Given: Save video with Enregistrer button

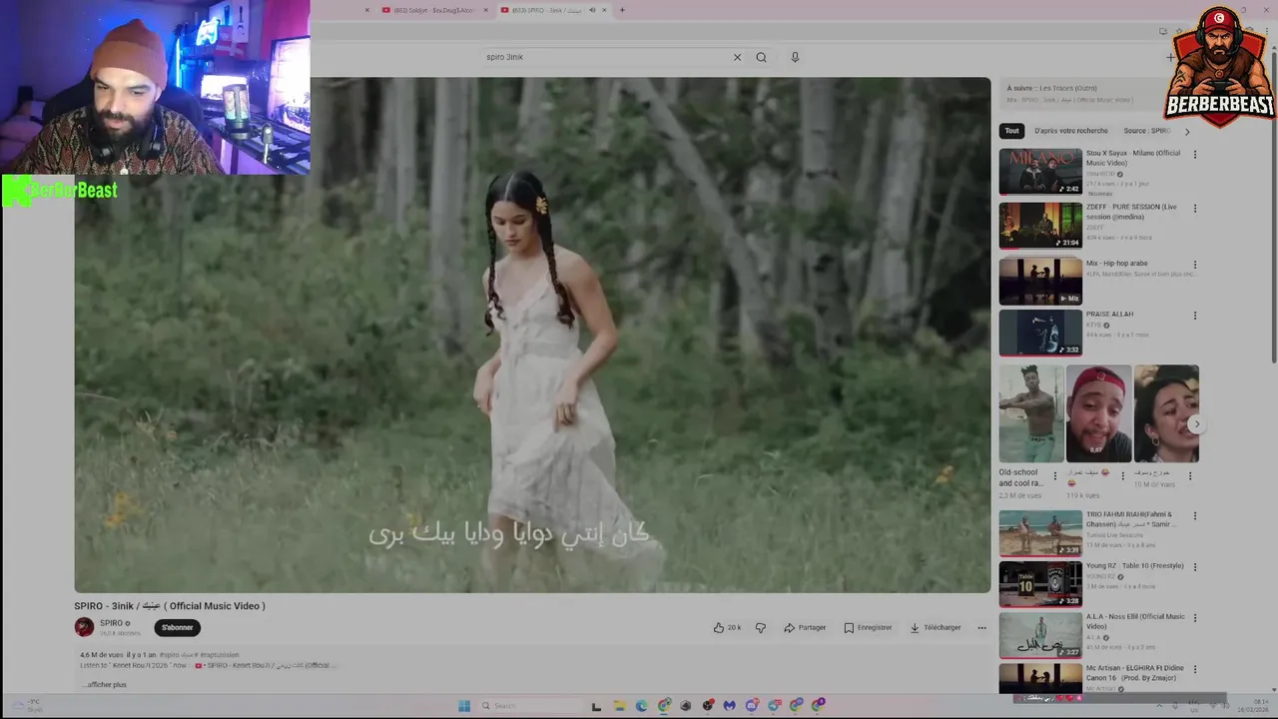Looking at the screenshot, I should point(868,627).
